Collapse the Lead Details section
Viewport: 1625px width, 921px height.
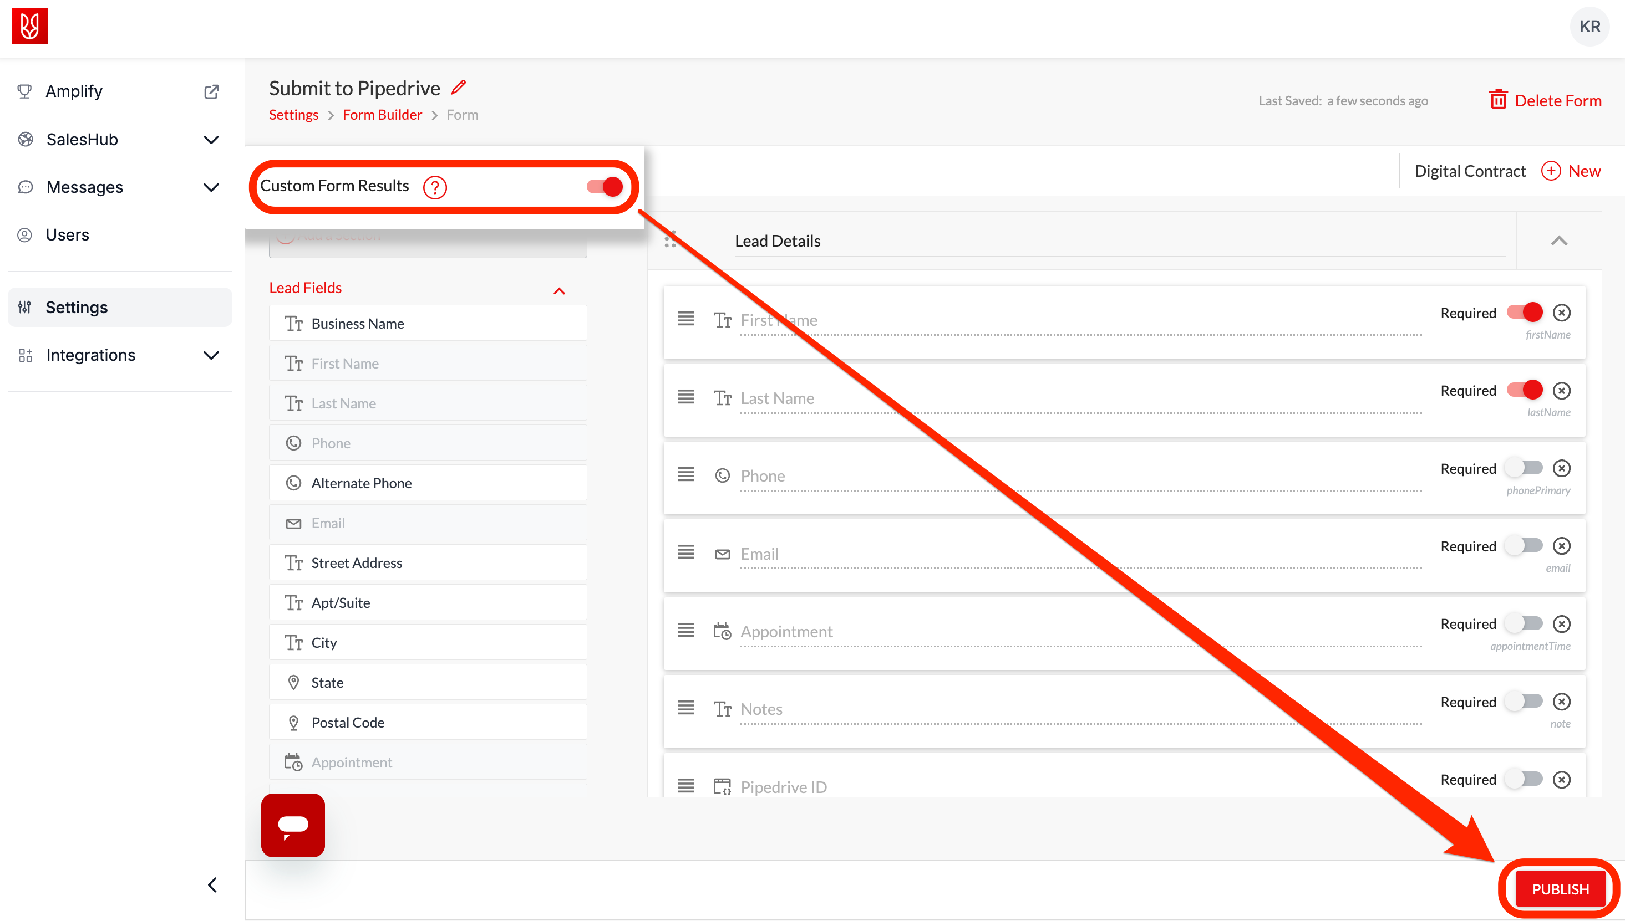[x=1558, y=241]
